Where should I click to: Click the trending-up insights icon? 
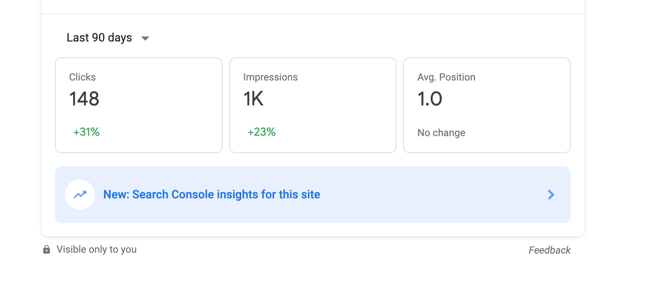pos(80,195)
